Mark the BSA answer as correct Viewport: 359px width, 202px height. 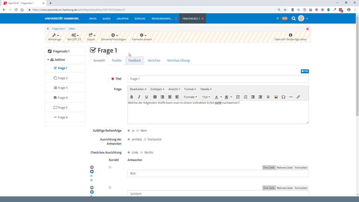tap(110, 167)
